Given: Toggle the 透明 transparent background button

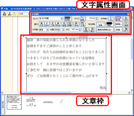Looking at the screenshot, I should (126, 24).
